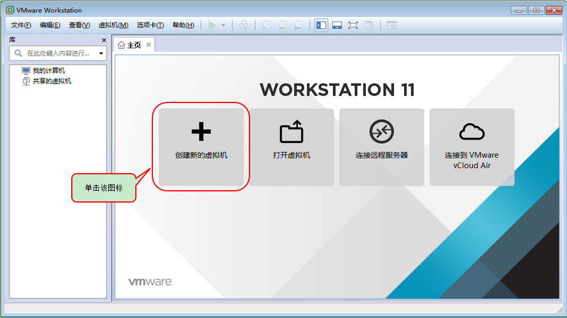
Task: Click the green power on play button
Action: click(x=212, y=25)
